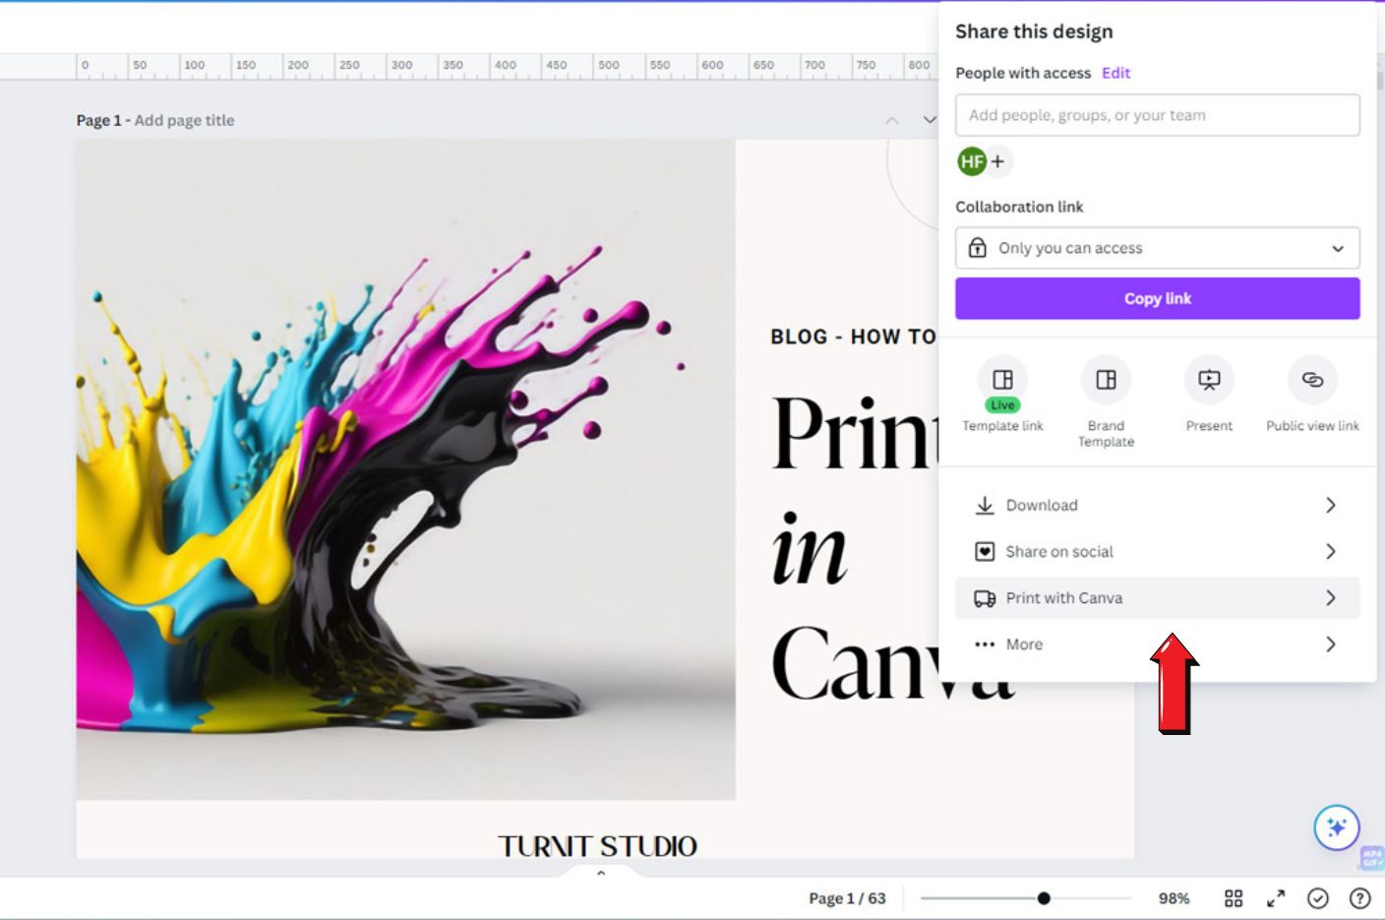Click the save status checkmark icon
Viewport: 1385px width, 920px height.
pyautogui.click(x=1319, y=897)
